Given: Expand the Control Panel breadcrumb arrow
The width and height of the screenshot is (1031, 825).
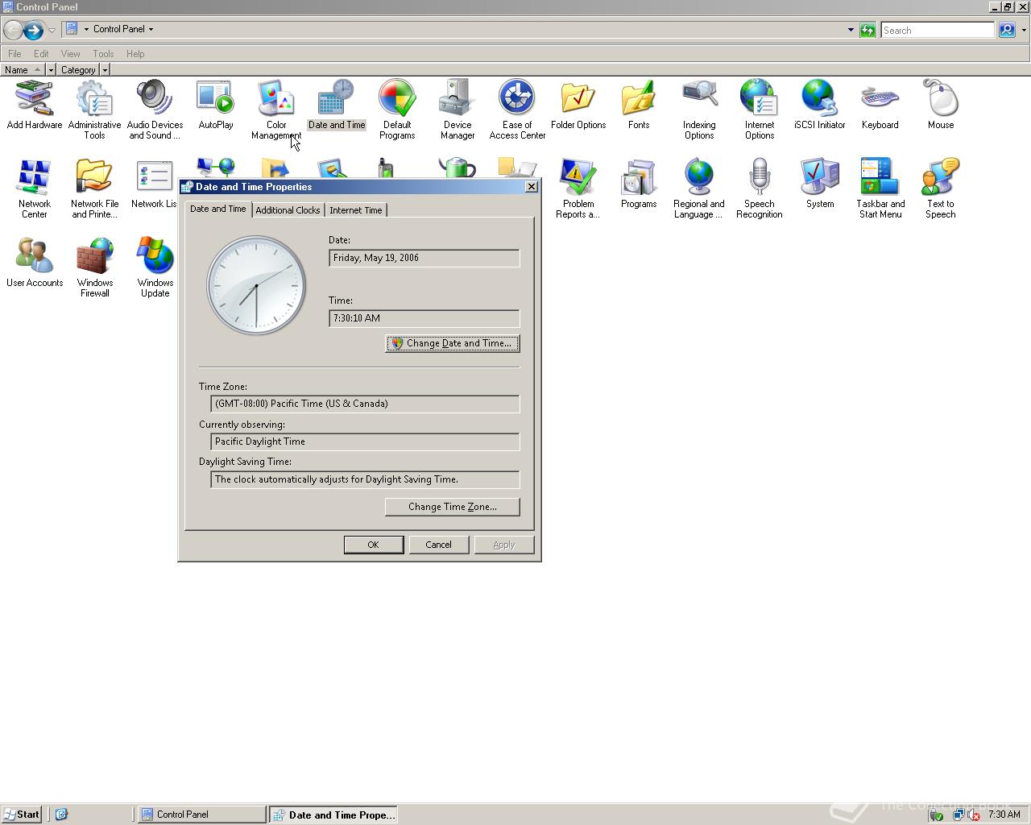Looking at the screenshot, I should tap(151, 29).
